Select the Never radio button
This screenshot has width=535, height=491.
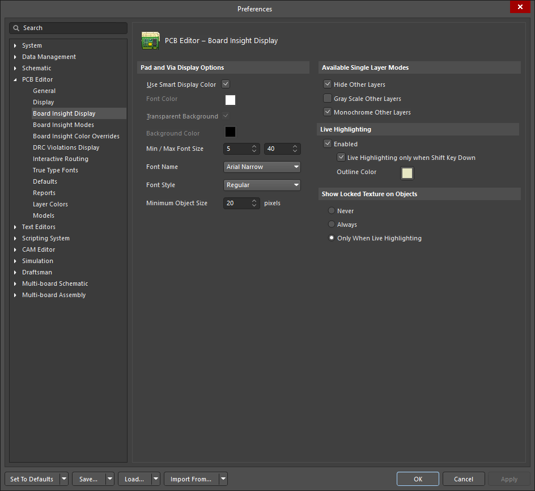pyautogui.click(x=332, y=210)
